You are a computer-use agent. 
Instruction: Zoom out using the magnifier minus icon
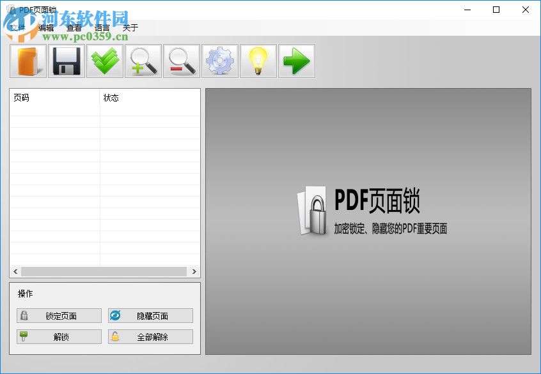pos(181,61)
